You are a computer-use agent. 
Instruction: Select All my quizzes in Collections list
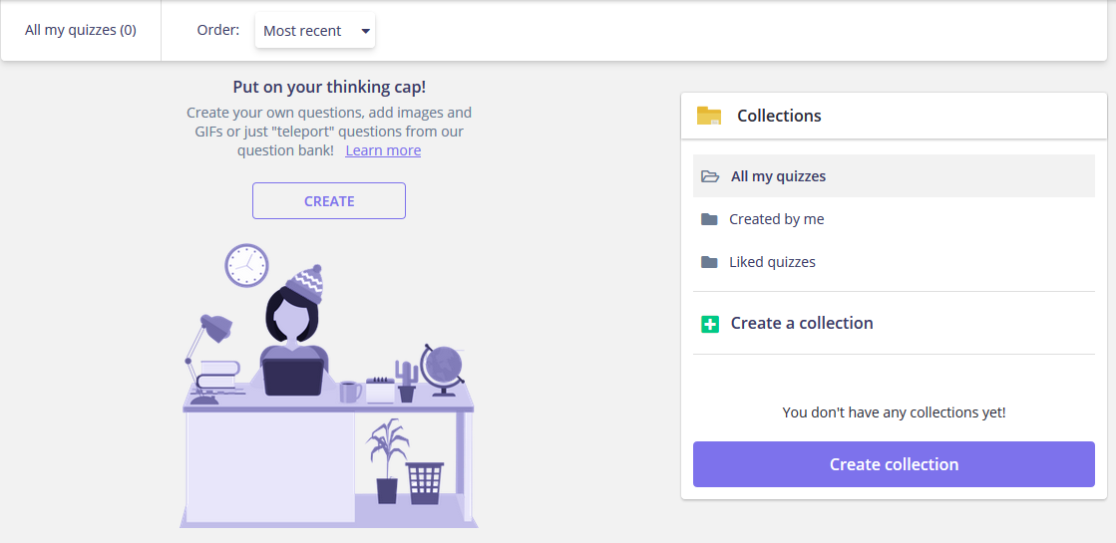pyautogui.click(x=778, y=176)
